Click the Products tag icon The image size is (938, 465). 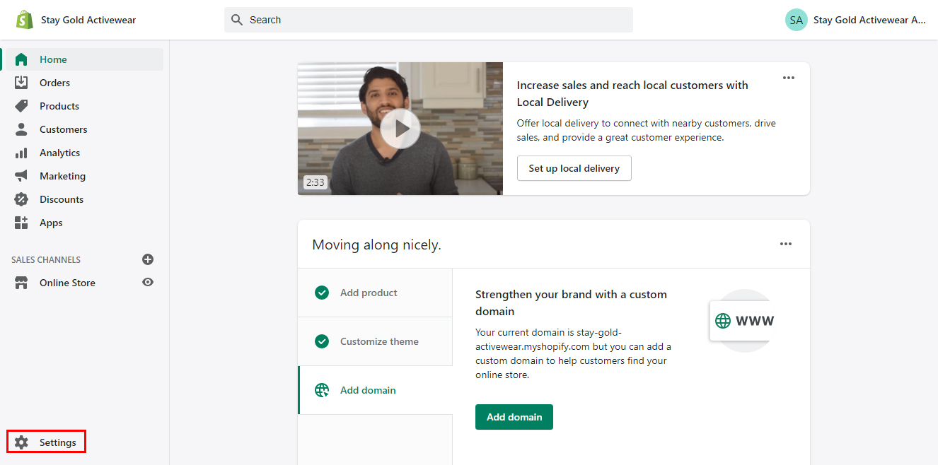click(x=21, y=106)
